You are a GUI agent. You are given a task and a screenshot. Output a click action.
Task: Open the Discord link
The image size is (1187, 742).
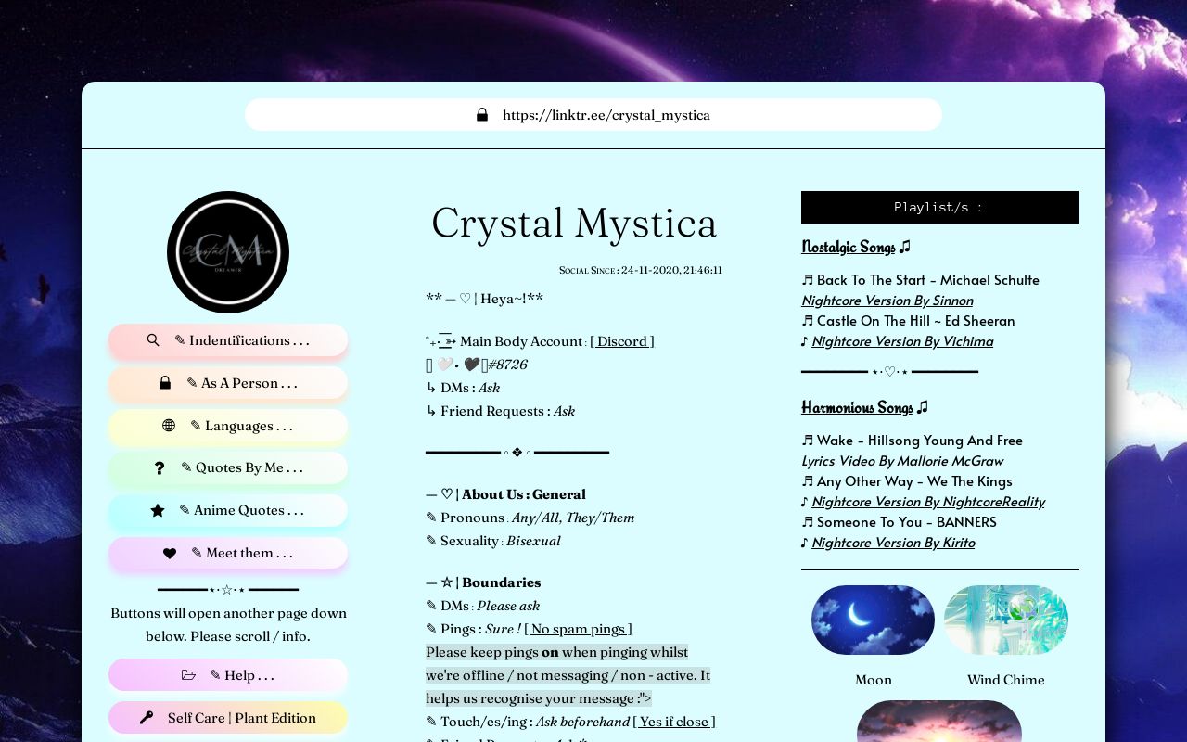tap(622, 341)
